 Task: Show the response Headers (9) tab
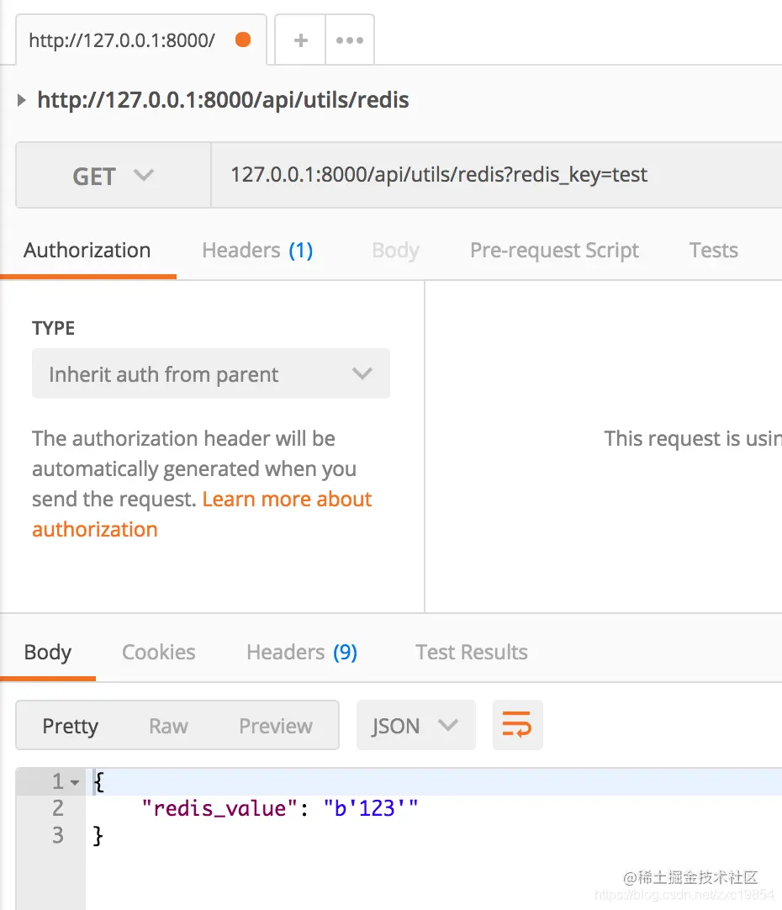coord(301,653)
